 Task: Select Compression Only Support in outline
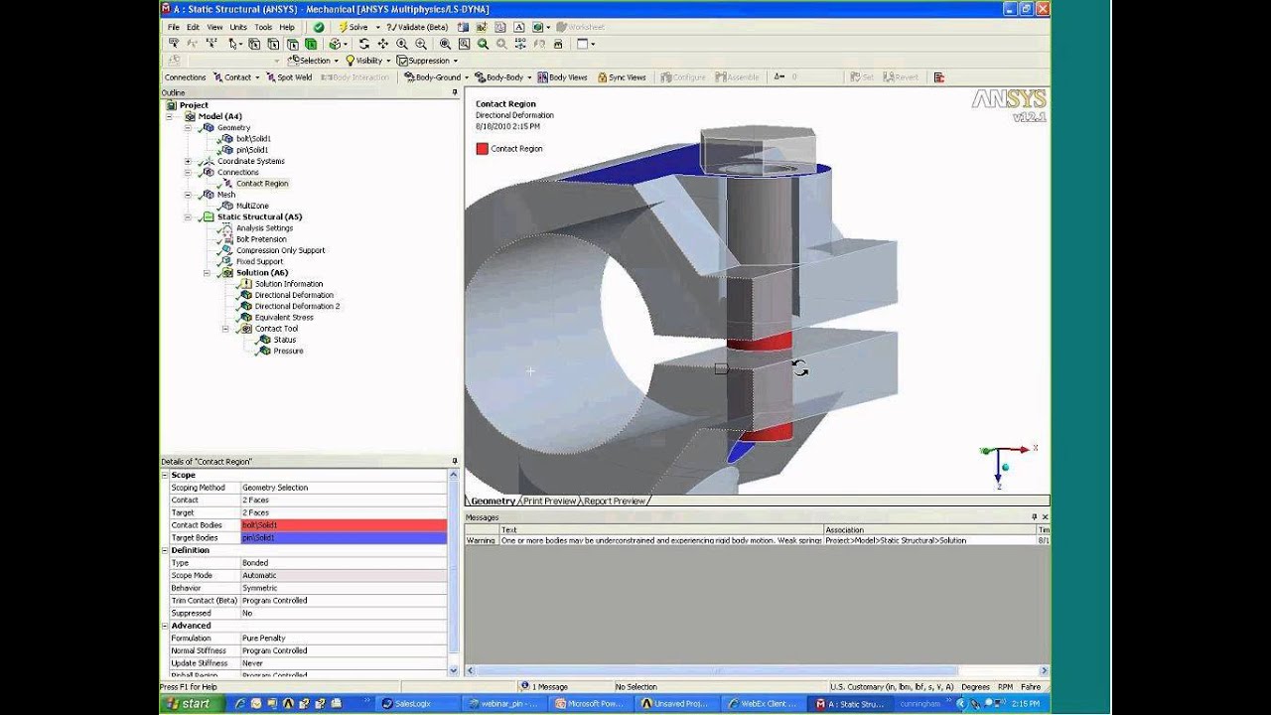coord(280,250)
